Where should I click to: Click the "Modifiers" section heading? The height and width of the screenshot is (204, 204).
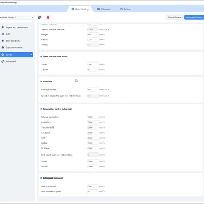(47, 81)
